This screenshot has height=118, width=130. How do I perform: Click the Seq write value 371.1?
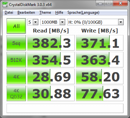pyautogui.click(x=100, y=43)
